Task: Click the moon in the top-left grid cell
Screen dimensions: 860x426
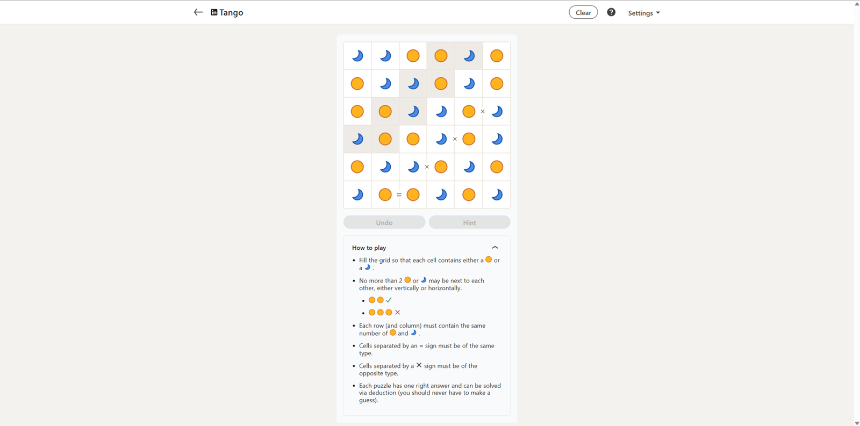Action: 357,56
